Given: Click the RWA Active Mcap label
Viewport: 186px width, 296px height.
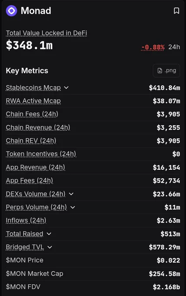Looking at the screenshot, I should 33,101.
